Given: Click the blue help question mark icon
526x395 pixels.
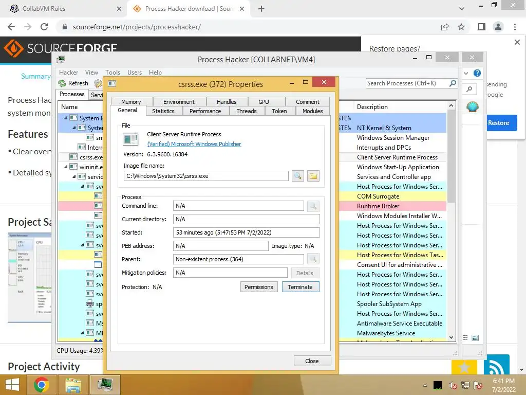Looking at the screenshot, I should pos(477,73).
